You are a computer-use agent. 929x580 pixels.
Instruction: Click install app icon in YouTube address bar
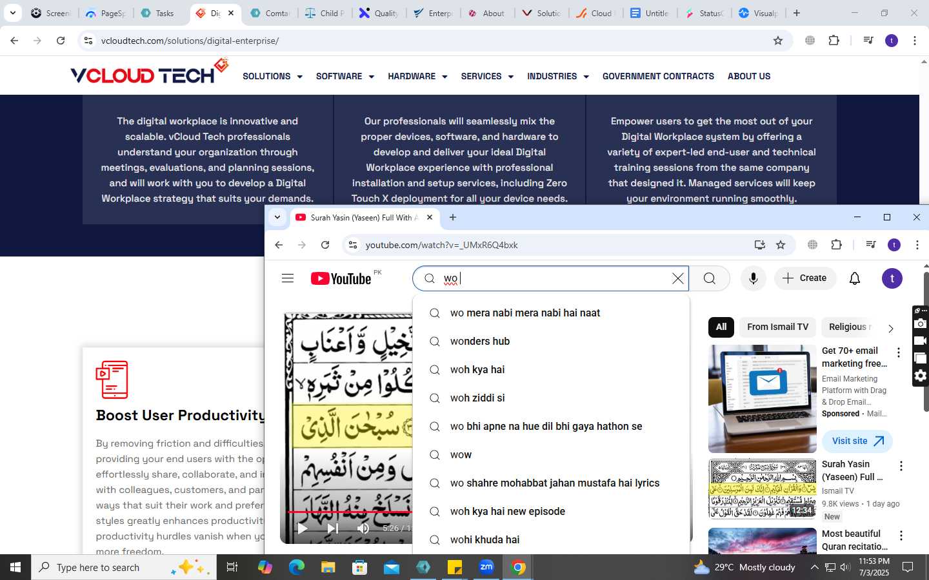tap(759, 245)
